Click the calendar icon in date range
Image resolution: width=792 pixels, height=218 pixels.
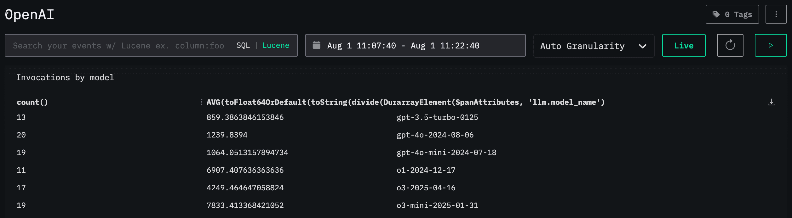[x=316, y=45]
